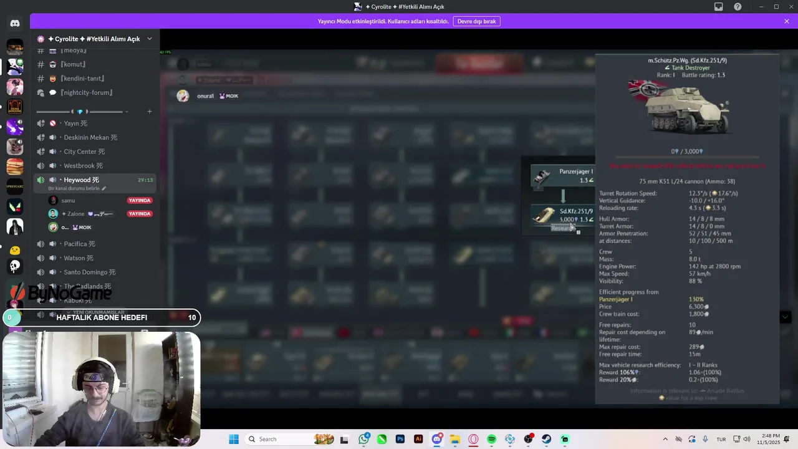Open Task View from the taskbar
Image resolution: width=798 pixels, height=449 pixels.
click(x=344, y=439)
